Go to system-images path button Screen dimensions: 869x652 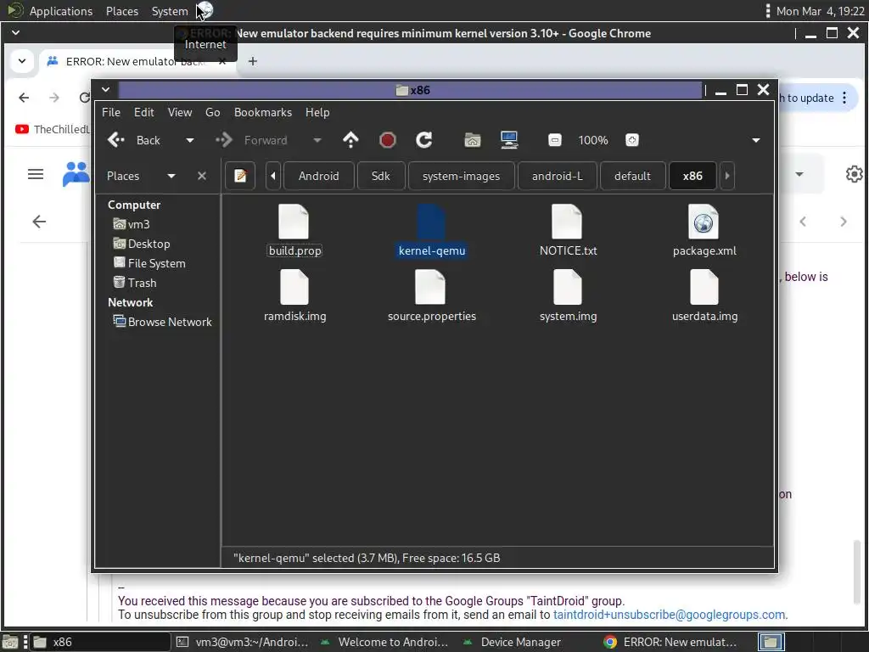coord(461,176)
